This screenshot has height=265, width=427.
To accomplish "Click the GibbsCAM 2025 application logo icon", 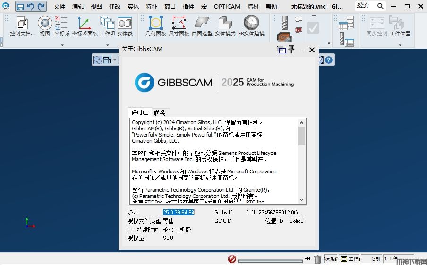I will 6,6.
